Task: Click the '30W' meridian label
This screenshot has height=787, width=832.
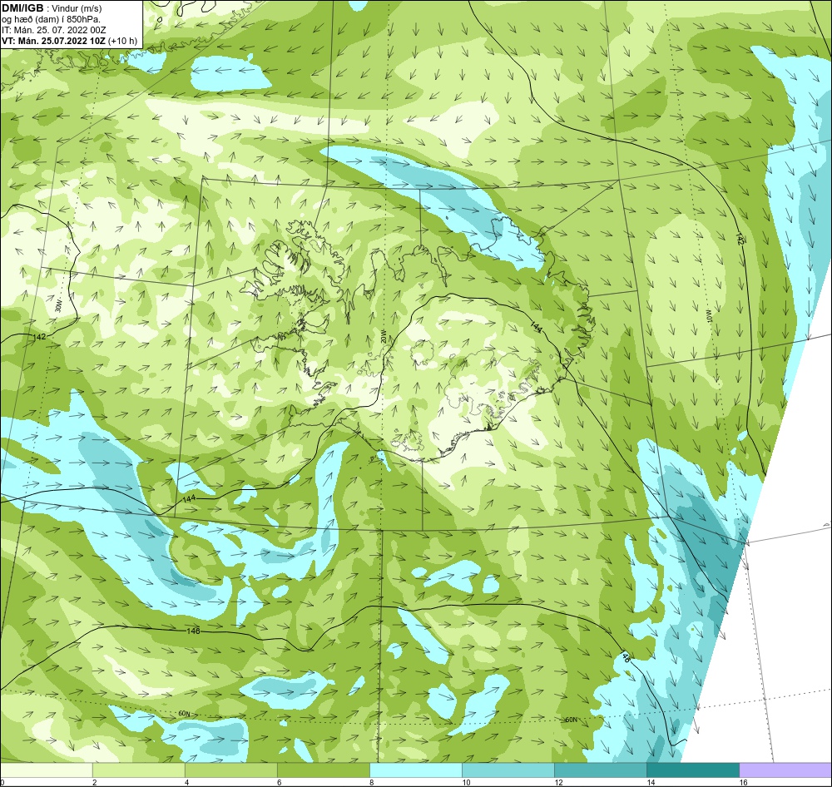Action: (58, 307)
